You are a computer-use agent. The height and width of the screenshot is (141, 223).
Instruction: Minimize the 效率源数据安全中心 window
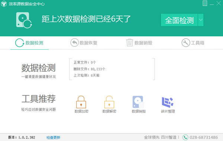pyautogui.click(x=211, y=4)
